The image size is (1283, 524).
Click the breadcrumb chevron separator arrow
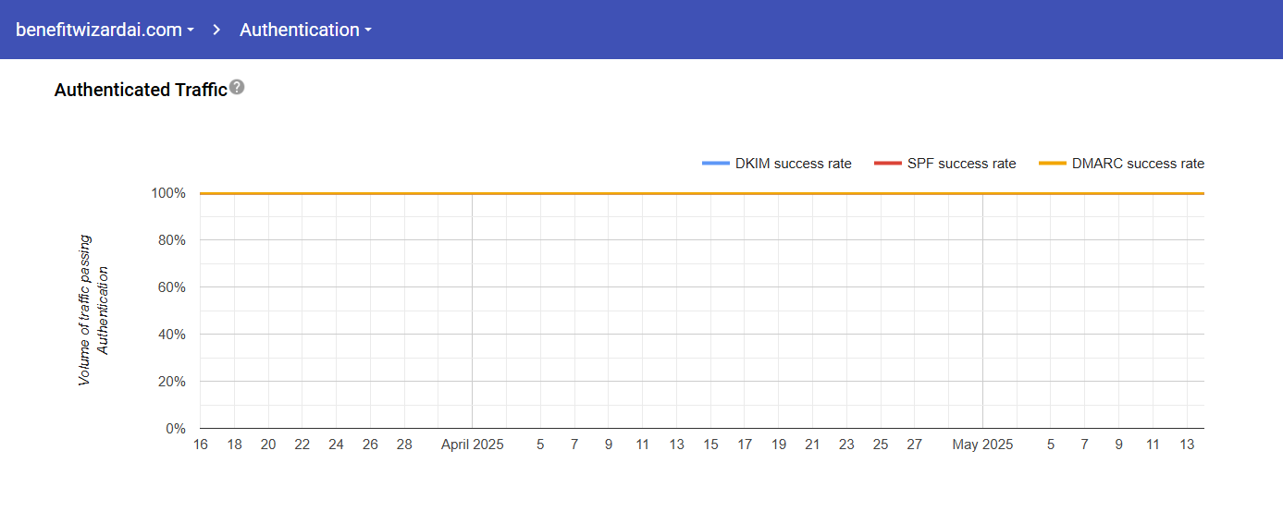click(216, 30)
